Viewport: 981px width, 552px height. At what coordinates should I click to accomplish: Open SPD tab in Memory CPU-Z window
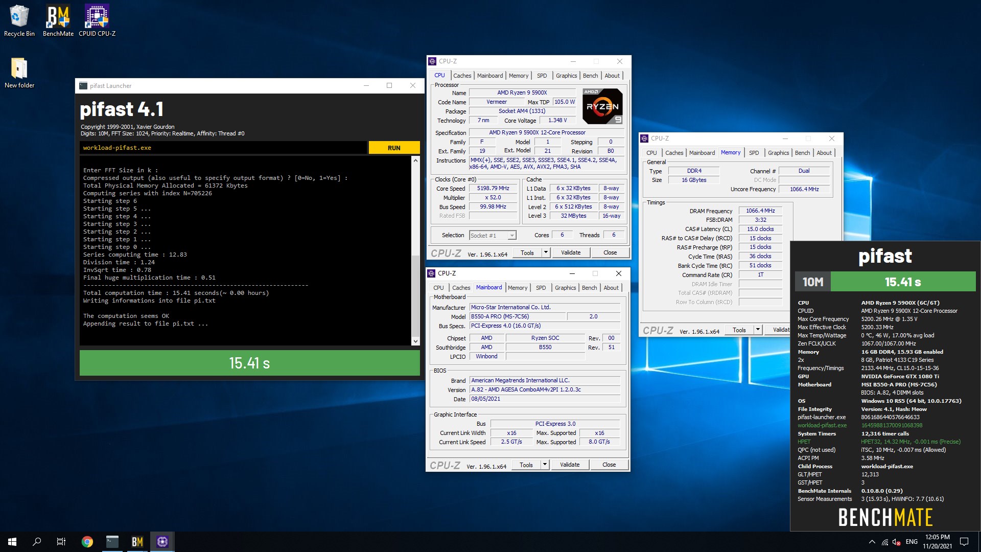(x=754, y=153)
